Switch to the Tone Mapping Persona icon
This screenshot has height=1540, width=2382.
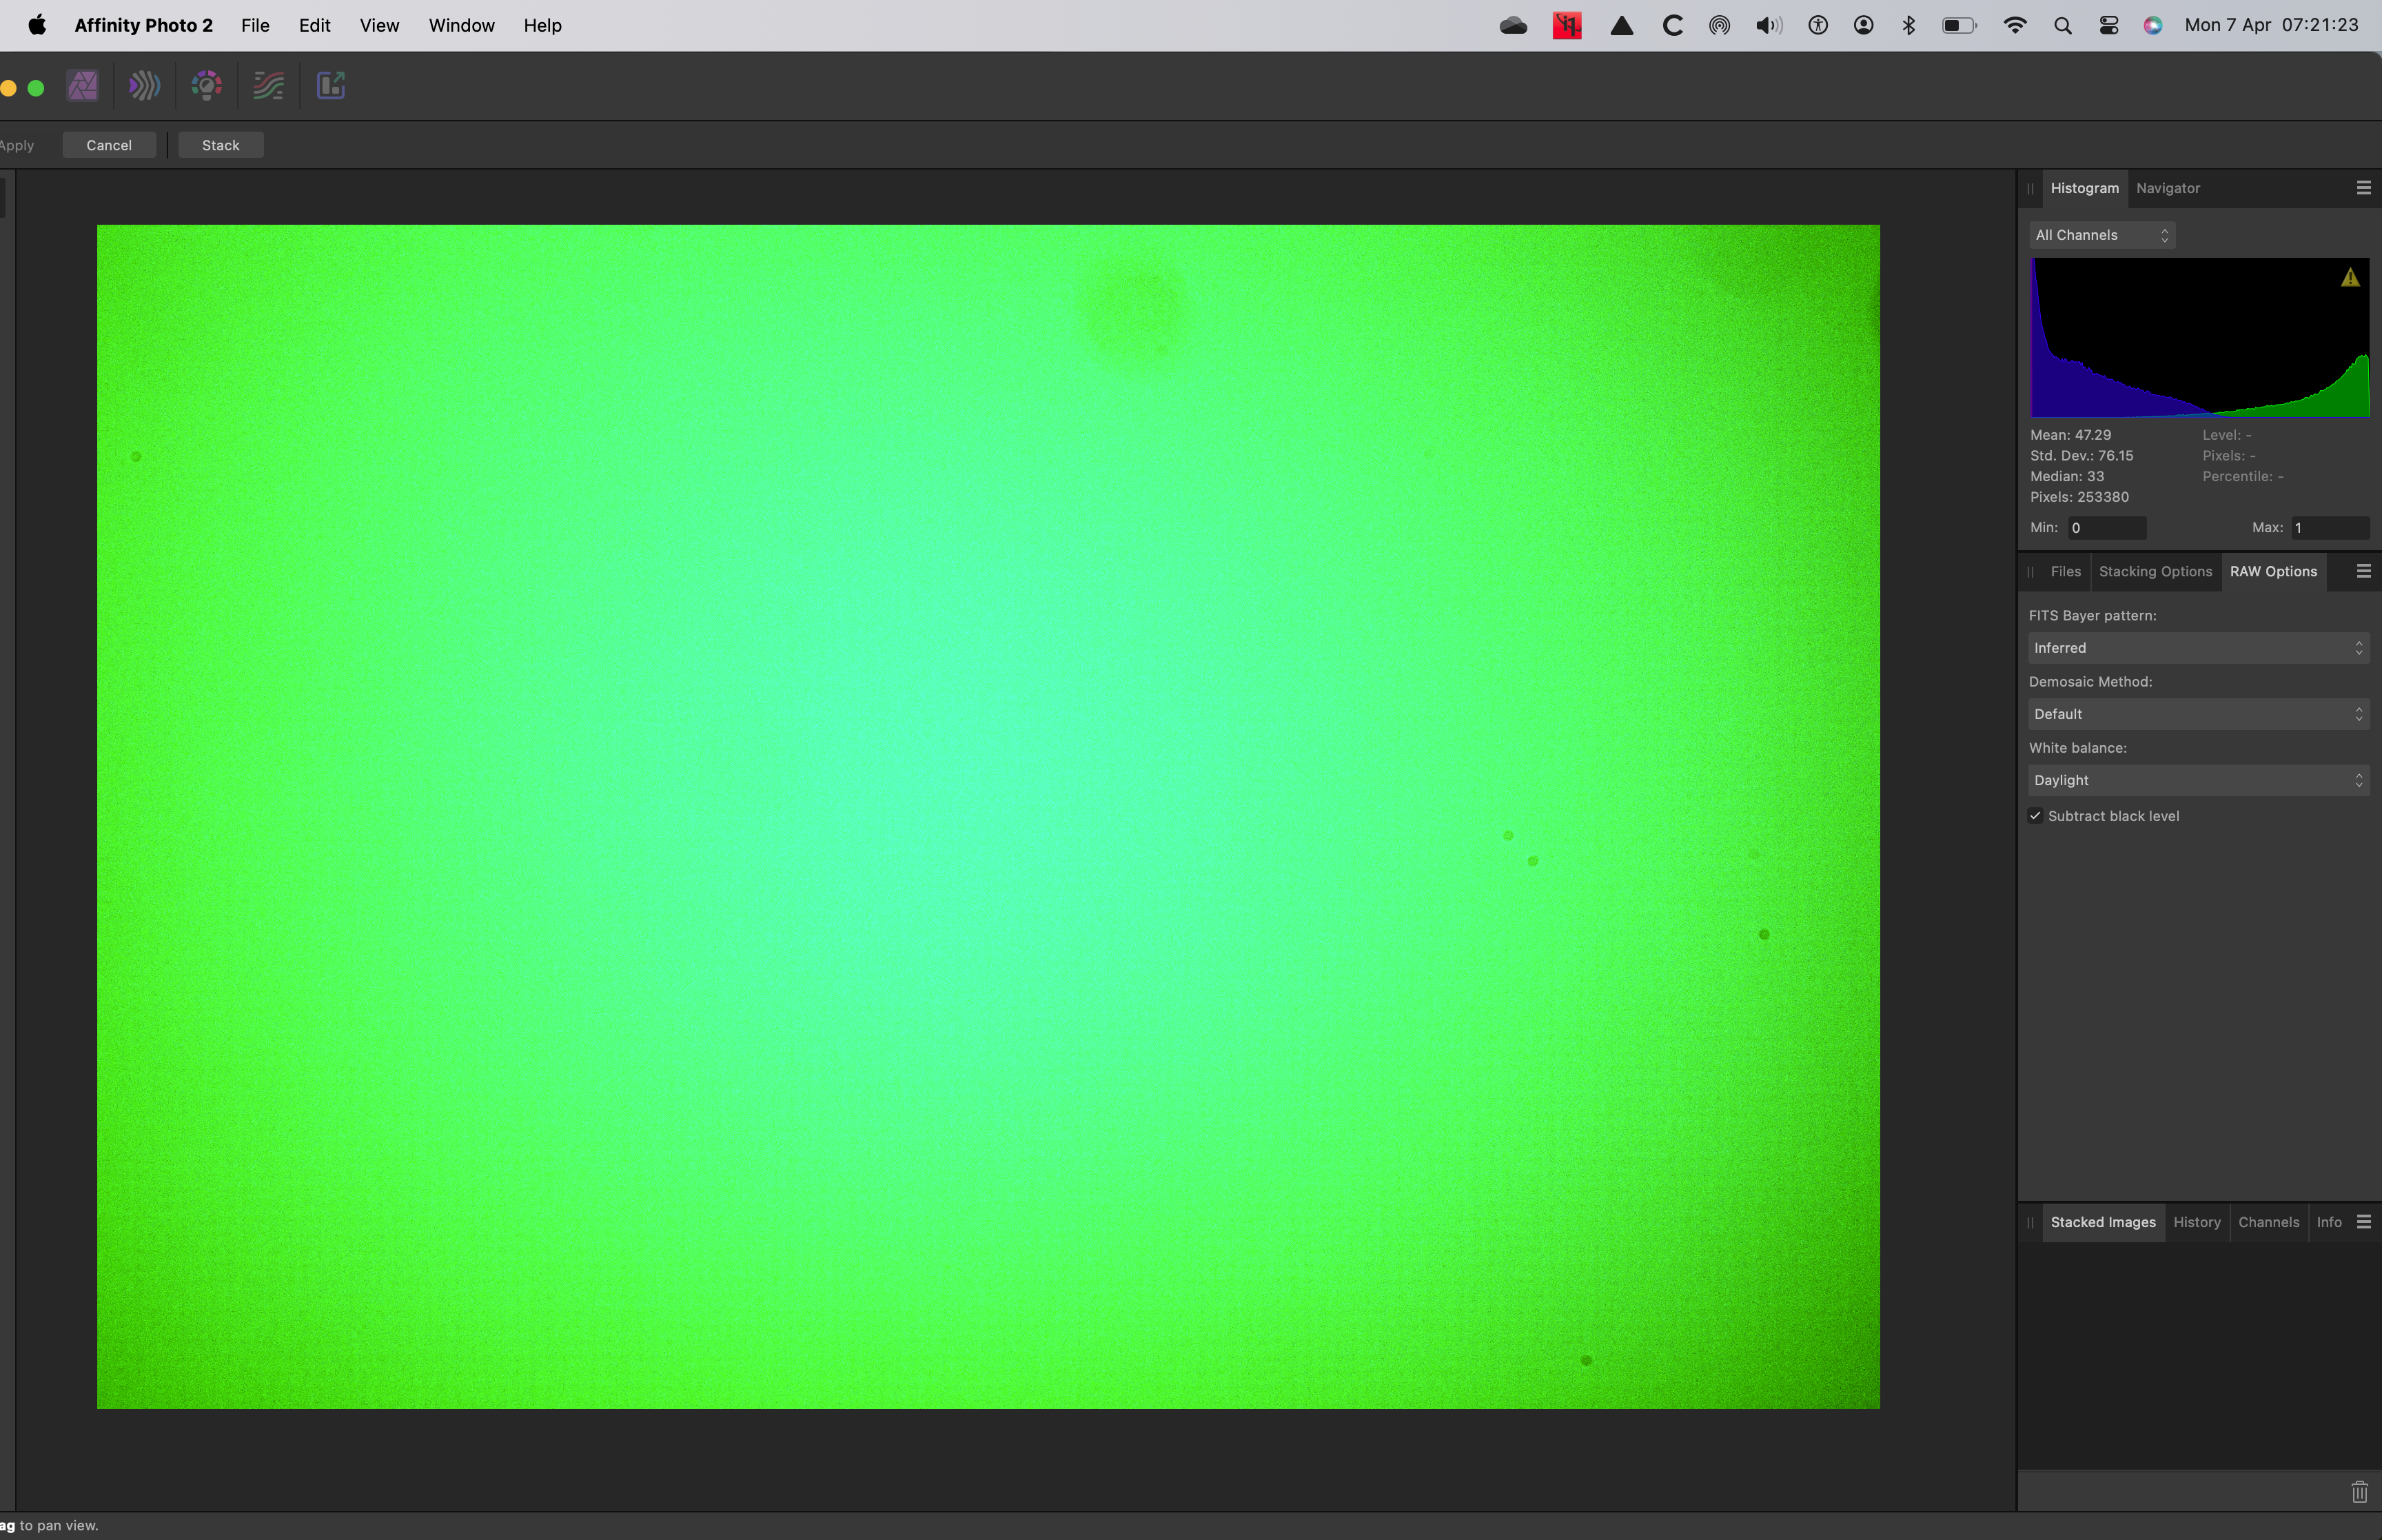tap(269, 86)
